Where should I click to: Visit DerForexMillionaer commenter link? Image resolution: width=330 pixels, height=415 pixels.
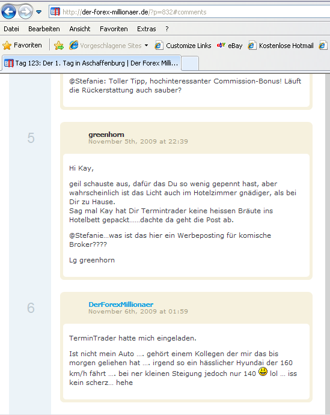point(121,304)
